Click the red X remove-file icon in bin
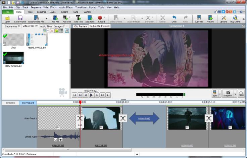Screen dimensions: 247x158 [x=52, y=30]
